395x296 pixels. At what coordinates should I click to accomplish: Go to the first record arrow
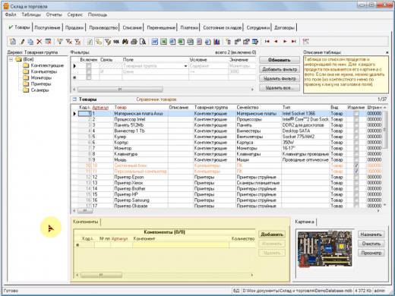point(267,42)
